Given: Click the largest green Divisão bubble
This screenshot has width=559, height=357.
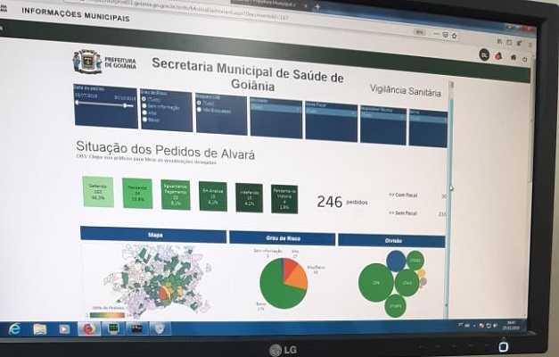Looking at the screenshot, I should [376, 283].
